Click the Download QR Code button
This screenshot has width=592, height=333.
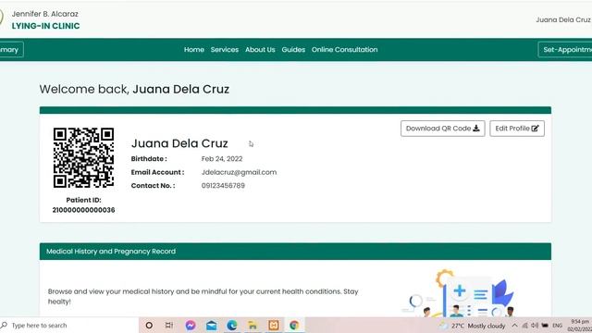[x=442, y=129]
